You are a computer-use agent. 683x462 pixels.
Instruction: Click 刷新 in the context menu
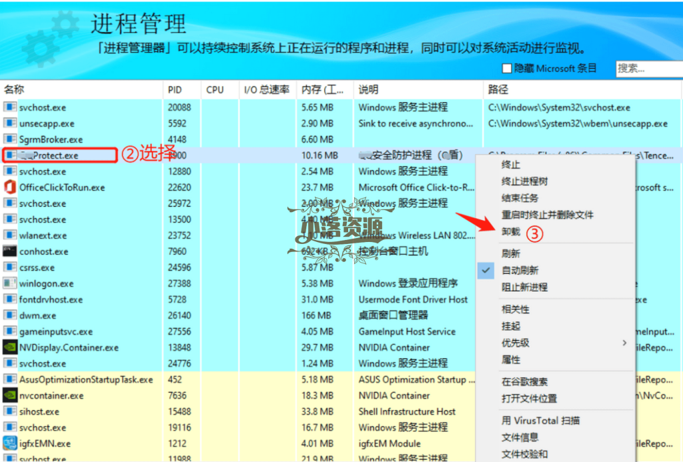pyautogui.click(x=510, y=253)
